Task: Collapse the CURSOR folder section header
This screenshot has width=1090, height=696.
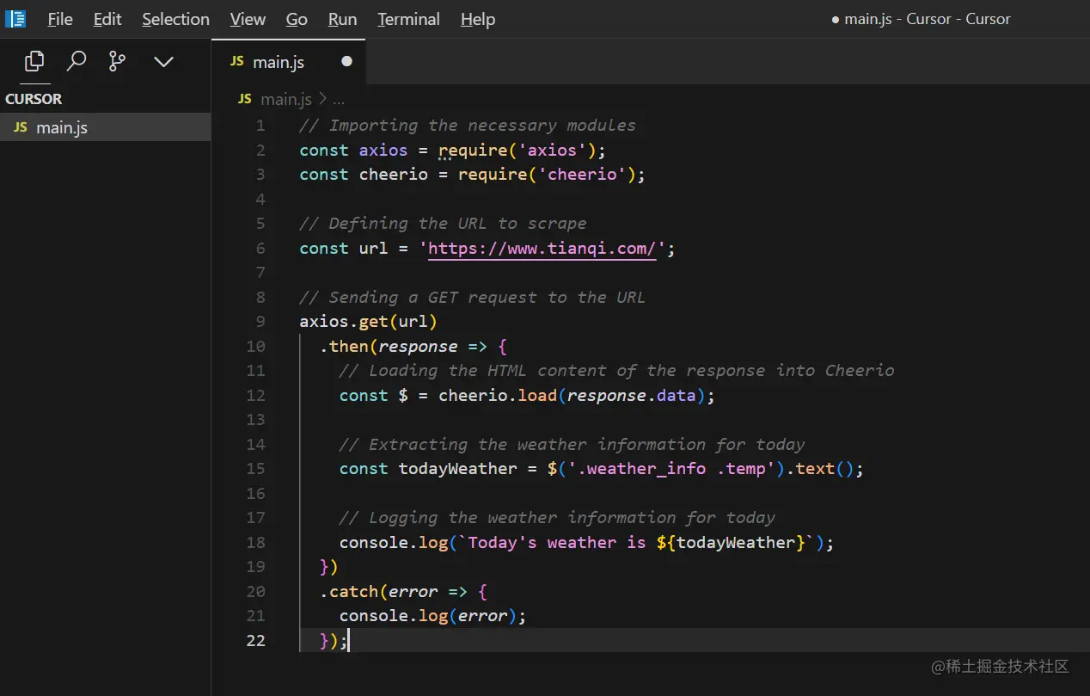Action: pyautogui.click(x=105, y=99)
